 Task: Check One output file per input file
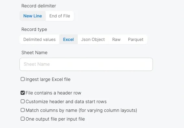(23, 119)
